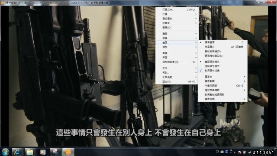Click the highlighted 畫面 menu entry
The height and width of the screenshot is (156, 277).
(x=177, y=42)
